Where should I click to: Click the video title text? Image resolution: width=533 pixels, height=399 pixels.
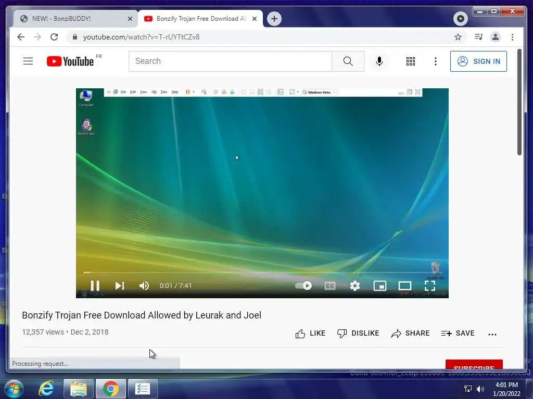tap(142, 315)
